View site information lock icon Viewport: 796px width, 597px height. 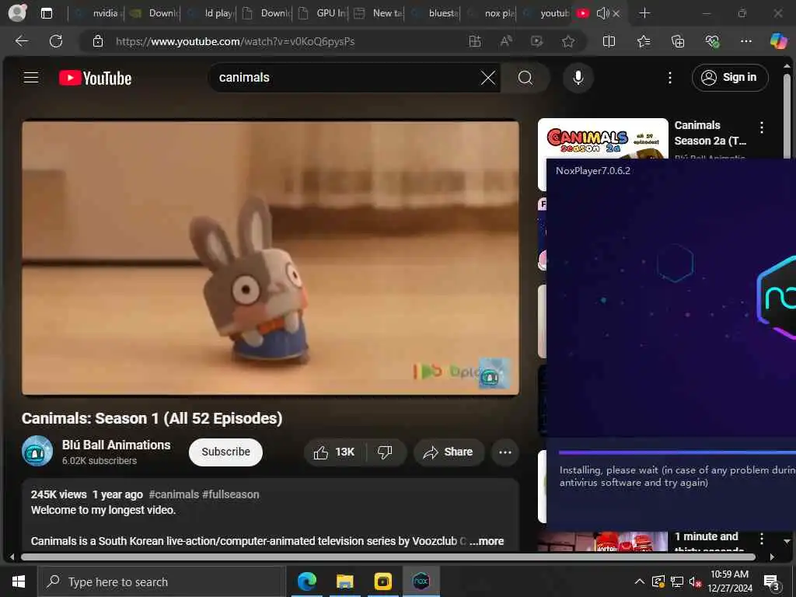click(98, 41)
